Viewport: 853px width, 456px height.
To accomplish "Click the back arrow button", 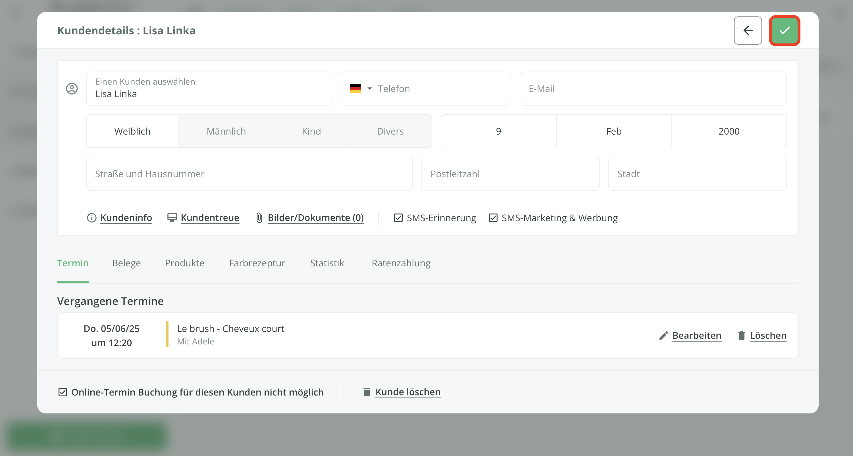I will point(748,30).
